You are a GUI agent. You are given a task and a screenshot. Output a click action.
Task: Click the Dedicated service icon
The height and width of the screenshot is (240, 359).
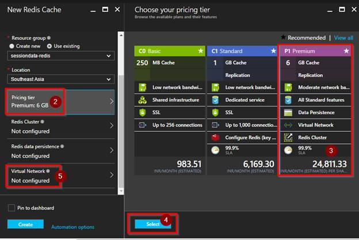(x=215, y=100)
